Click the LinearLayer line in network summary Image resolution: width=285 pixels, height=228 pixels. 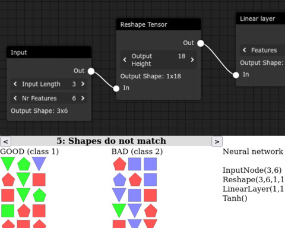(x=254, y=189)
